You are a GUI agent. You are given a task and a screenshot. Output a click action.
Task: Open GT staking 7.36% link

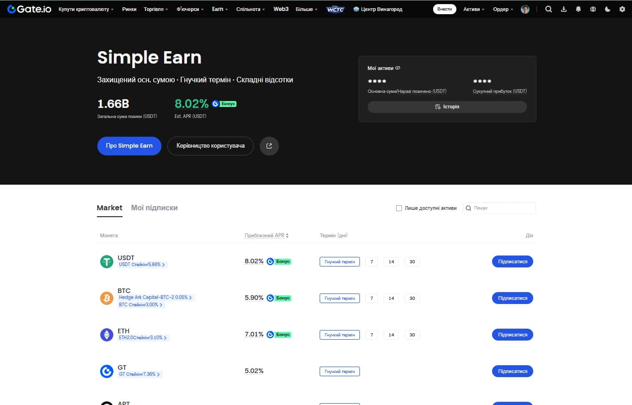pyautogui.click(x=139, y=374)
